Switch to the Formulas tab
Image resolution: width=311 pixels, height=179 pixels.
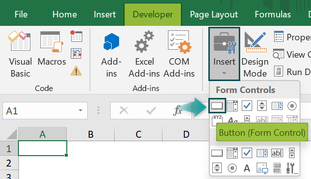[273, 14]
